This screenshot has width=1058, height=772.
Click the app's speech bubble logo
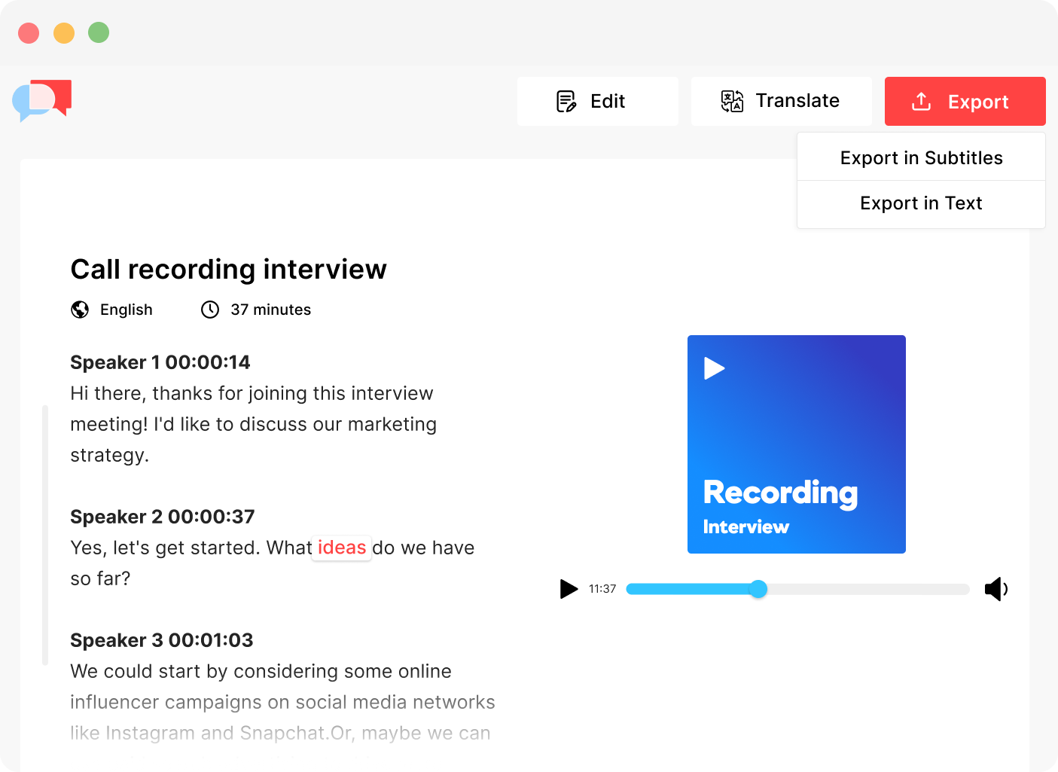click(41, 101)
